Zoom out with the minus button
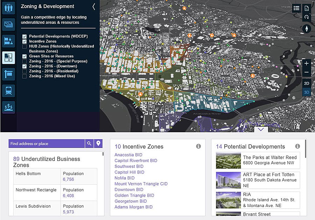This screenshot has width=315, height=220. click(x=307, y=72)
